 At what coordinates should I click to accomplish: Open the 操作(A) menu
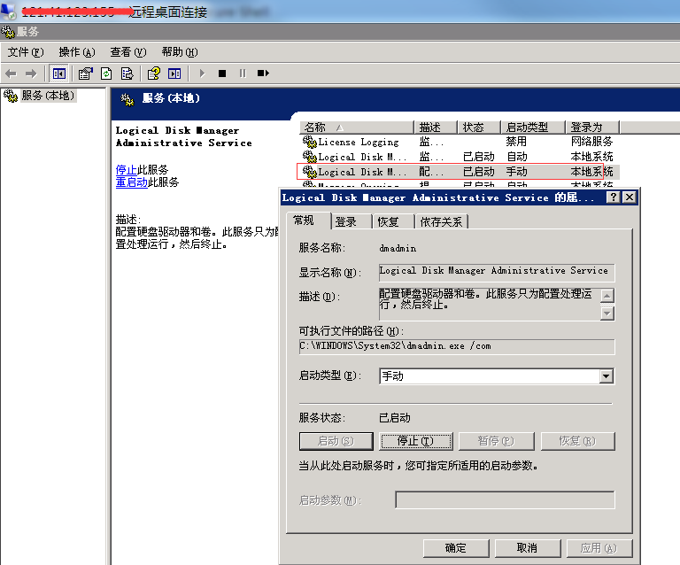pos(75,52)
